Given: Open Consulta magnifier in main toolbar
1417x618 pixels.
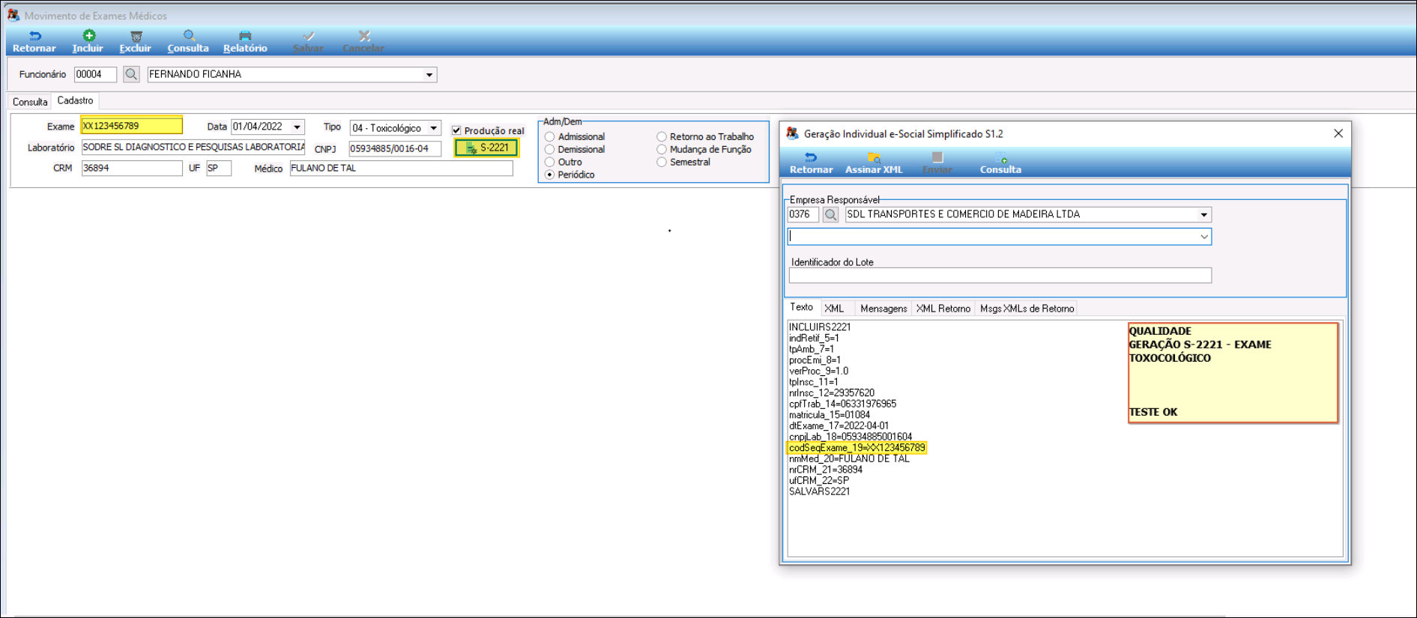Looking at the screenshot, I should pyautogui.click(x=189, y=35).
